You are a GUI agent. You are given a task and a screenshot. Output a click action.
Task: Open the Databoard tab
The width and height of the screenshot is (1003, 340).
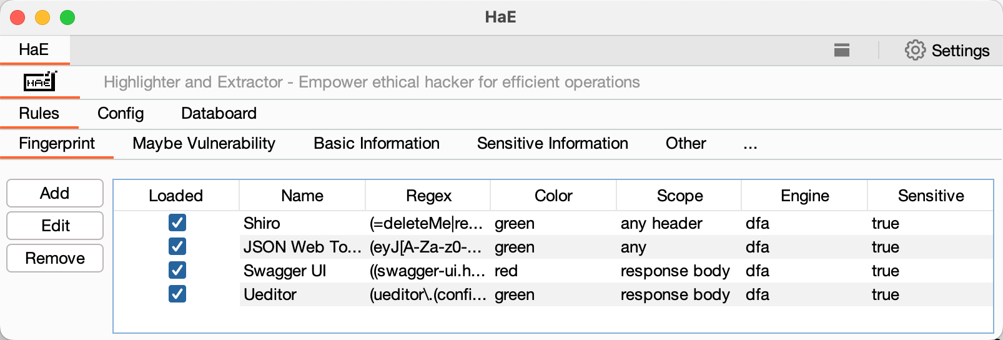tap(219, 113)
